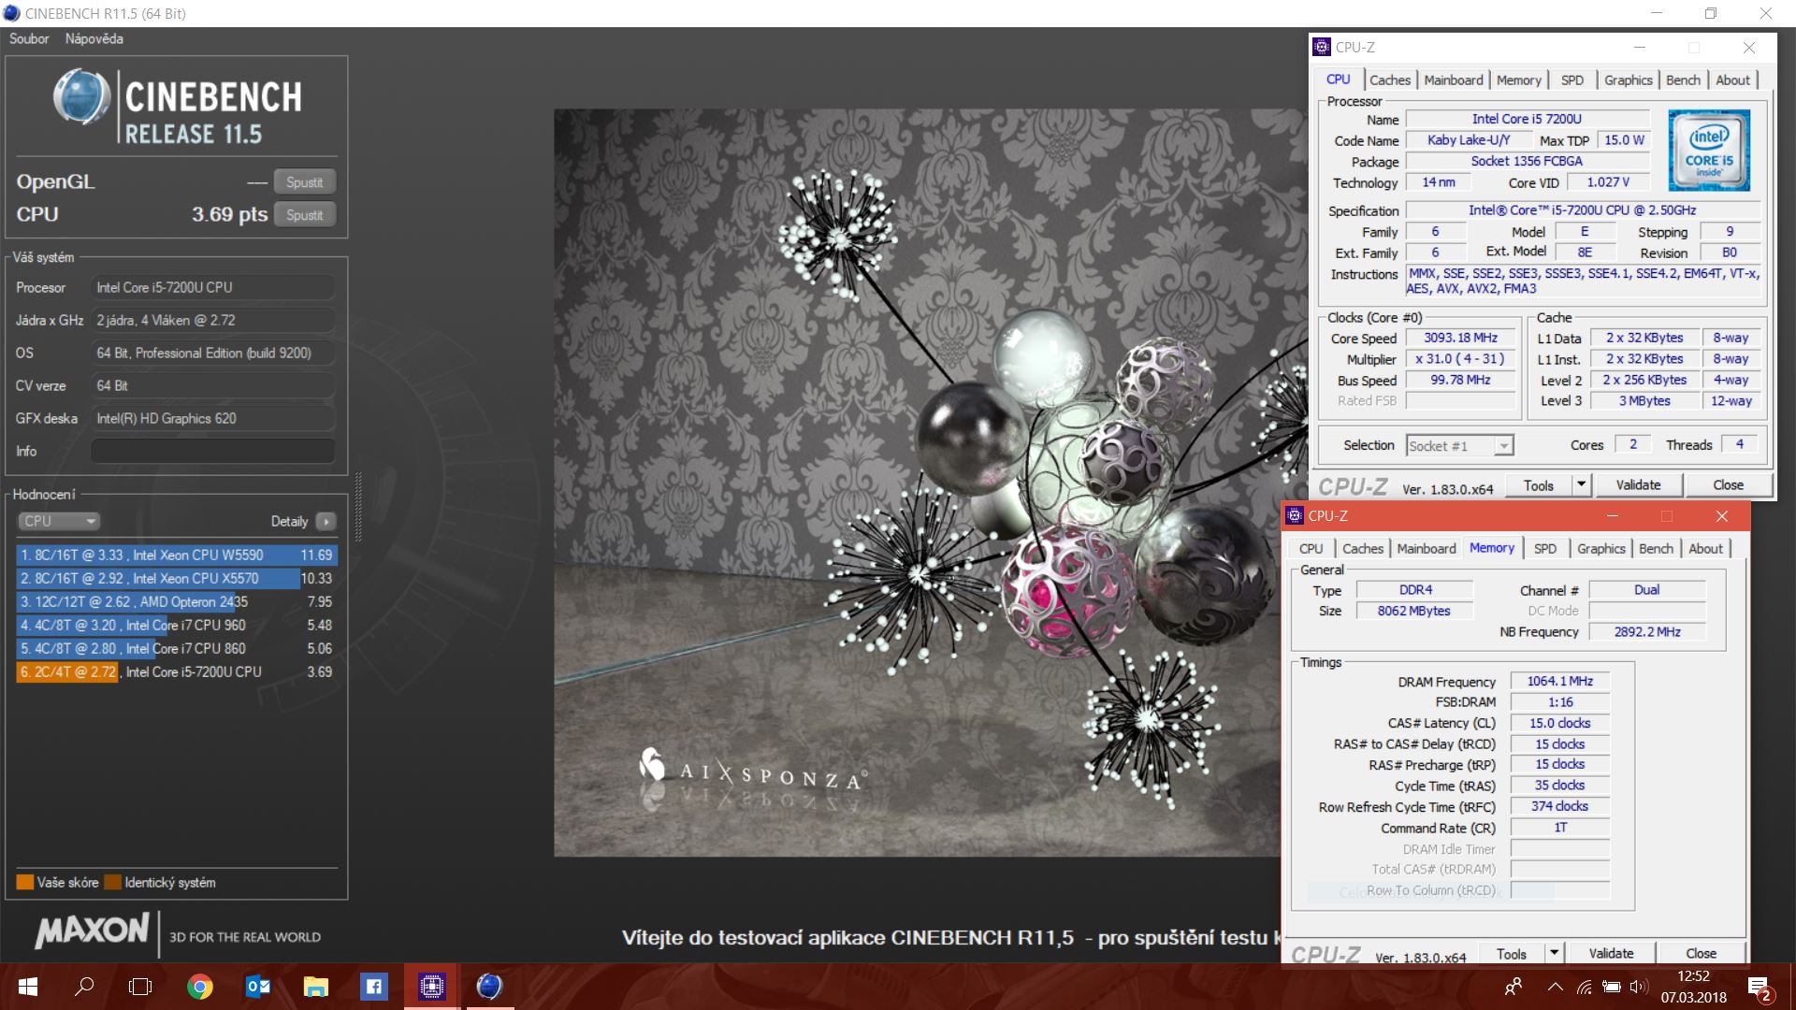Open Windows Start menu
The height and width of the screenshot is (1010, 1796).
[27, 987]
